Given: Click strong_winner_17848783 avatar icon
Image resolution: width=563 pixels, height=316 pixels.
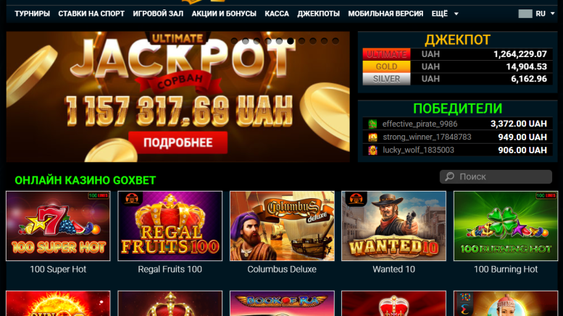Looking at the screenshot, I should pyautogui.click(x=372, y=137).
